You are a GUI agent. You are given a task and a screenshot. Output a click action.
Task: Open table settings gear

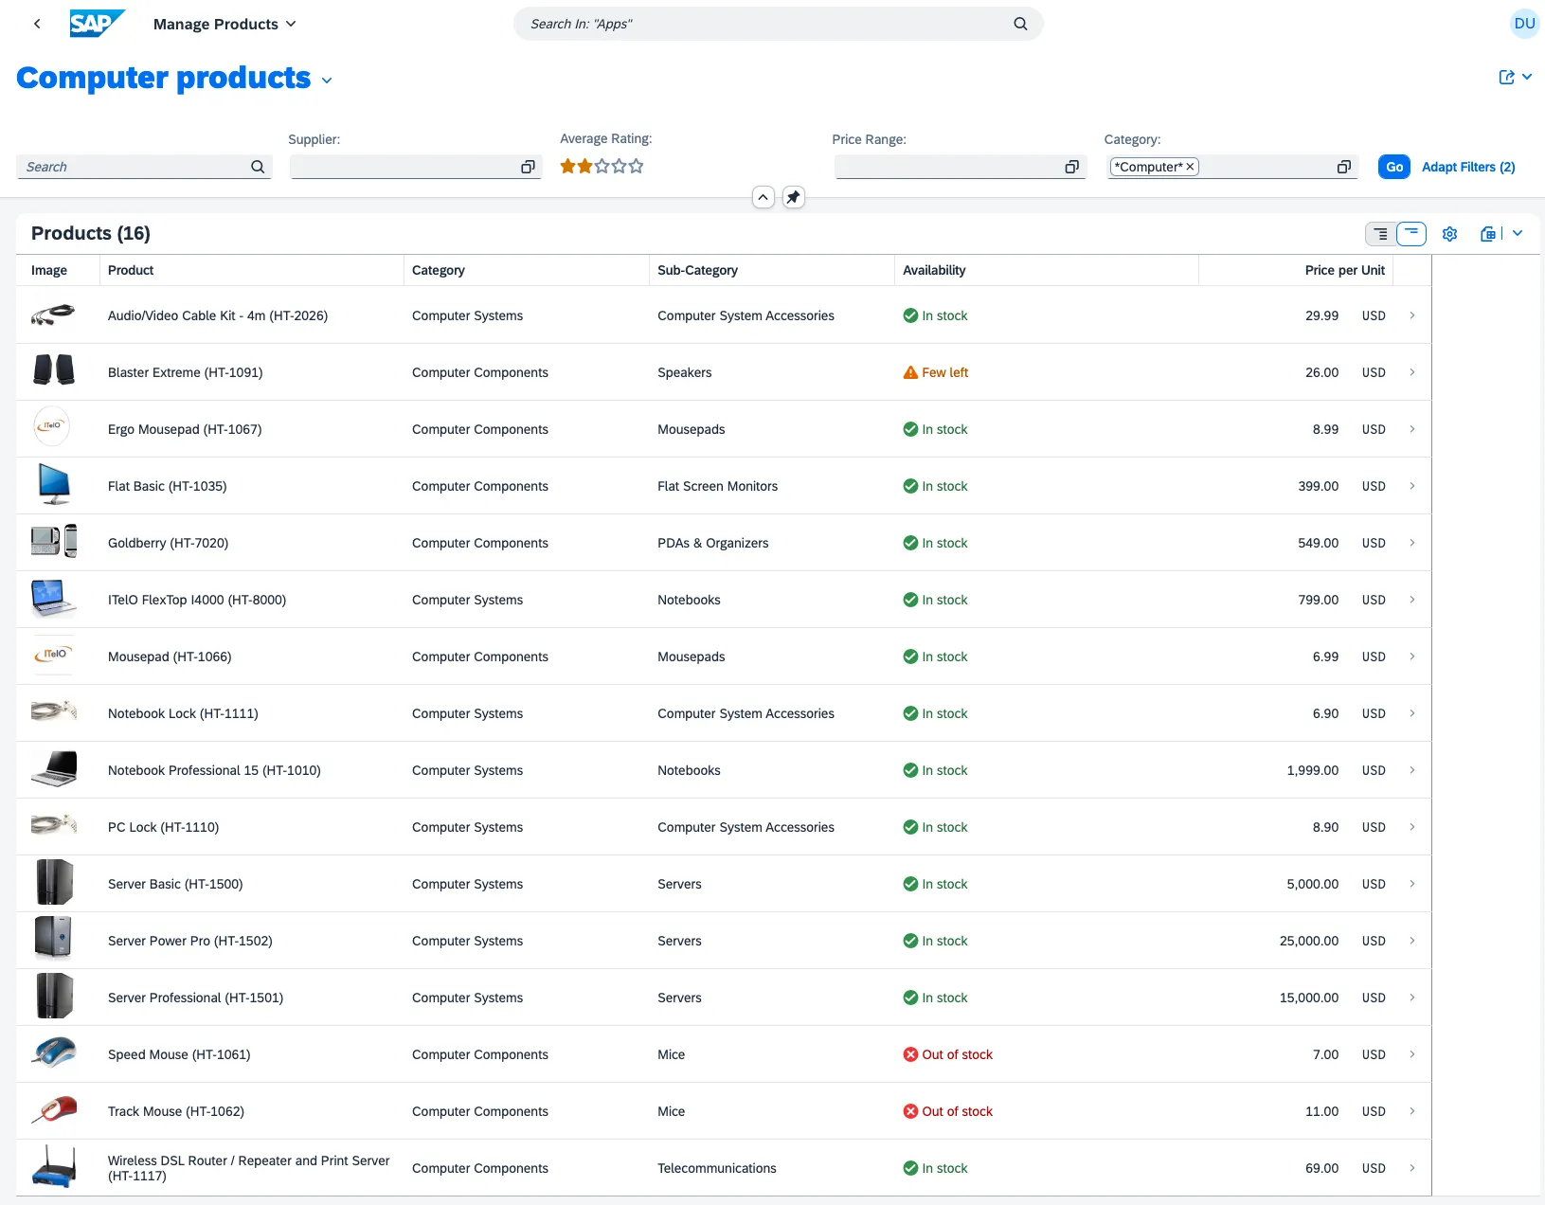click(1449, 234)
